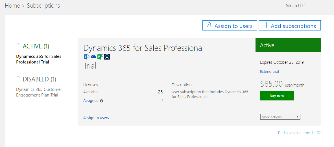The image size is (334, 147).
Task: Select Dynamics 365 Customer Engagement Plan Trial
Action: 39,92
